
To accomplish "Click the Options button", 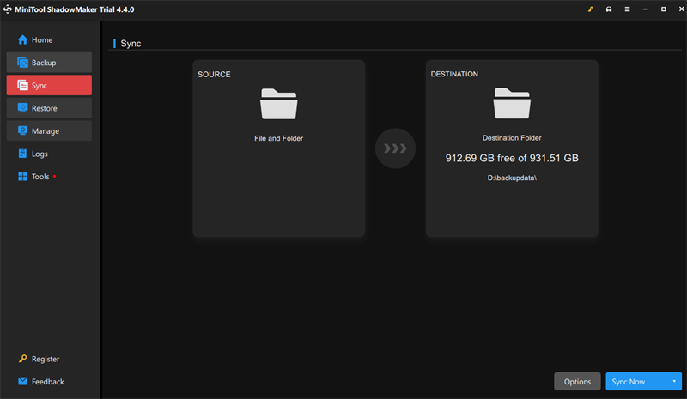I will [577, 382].
